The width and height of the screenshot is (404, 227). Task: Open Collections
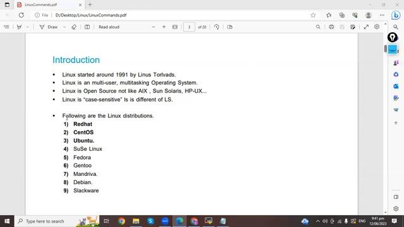coord(342,15)
